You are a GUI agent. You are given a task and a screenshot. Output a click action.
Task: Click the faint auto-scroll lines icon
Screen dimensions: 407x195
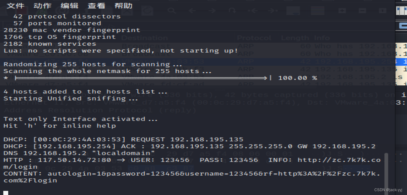(318, 11)
